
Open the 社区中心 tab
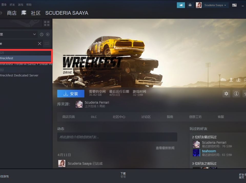(119, 117)
